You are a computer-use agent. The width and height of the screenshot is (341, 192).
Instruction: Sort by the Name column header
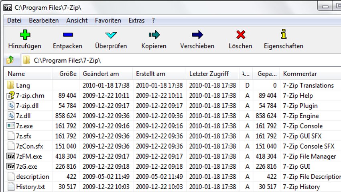[x=28, y=74]
